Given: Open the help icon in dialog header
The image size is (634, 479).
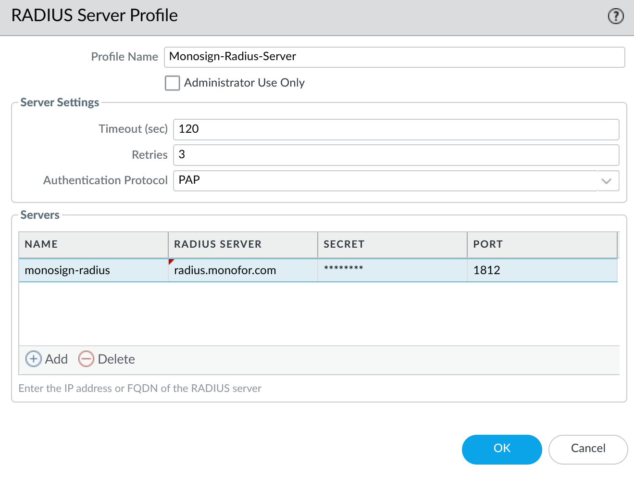Looking at the screenshot, I should [x=616, y=16].
